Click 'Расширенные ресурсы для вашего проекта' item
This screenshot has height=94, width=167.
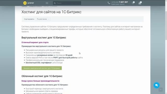click(x=45, y=50)
